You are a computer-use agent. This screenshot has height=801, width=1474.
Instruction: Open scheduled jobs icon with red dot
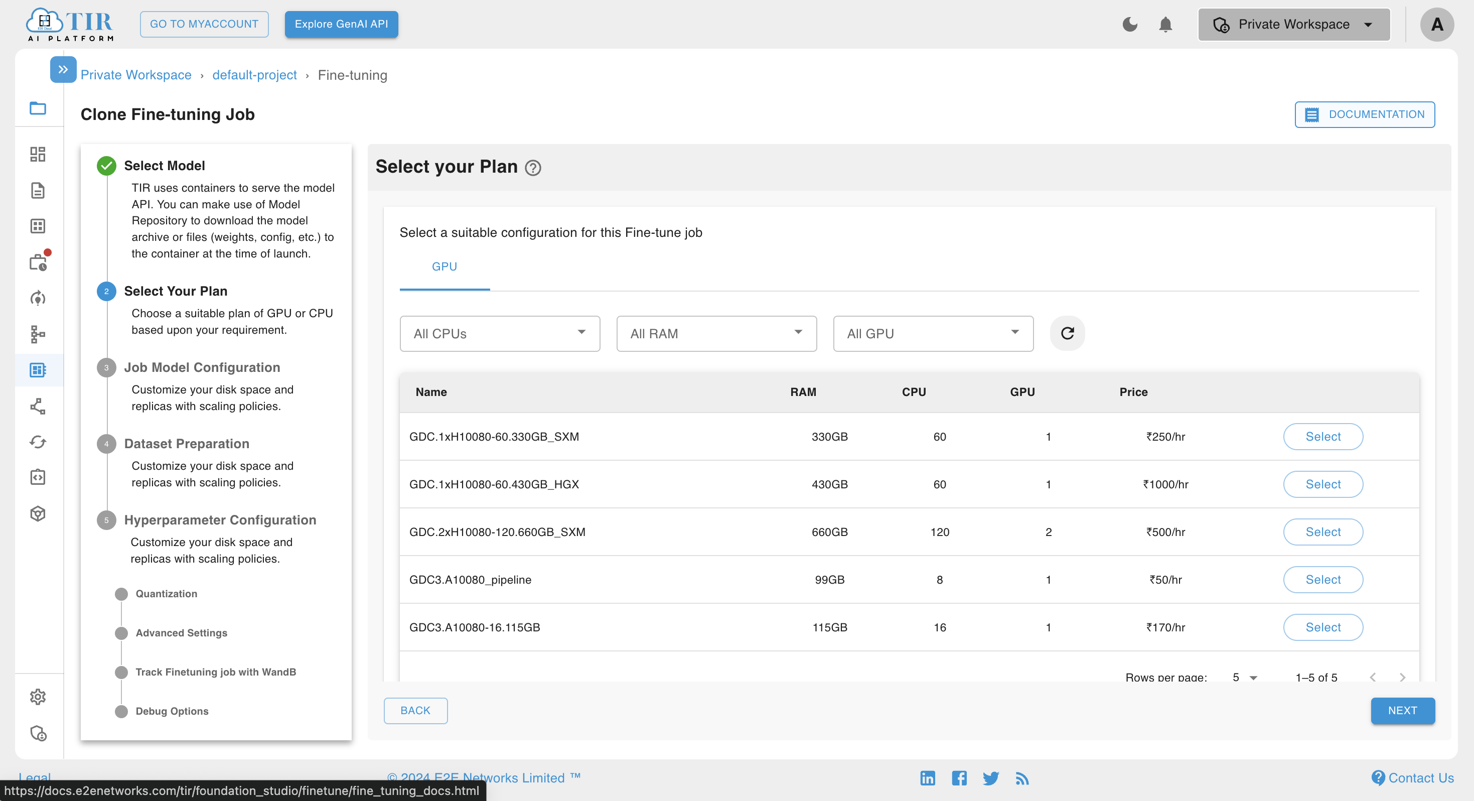pos(39,261)
